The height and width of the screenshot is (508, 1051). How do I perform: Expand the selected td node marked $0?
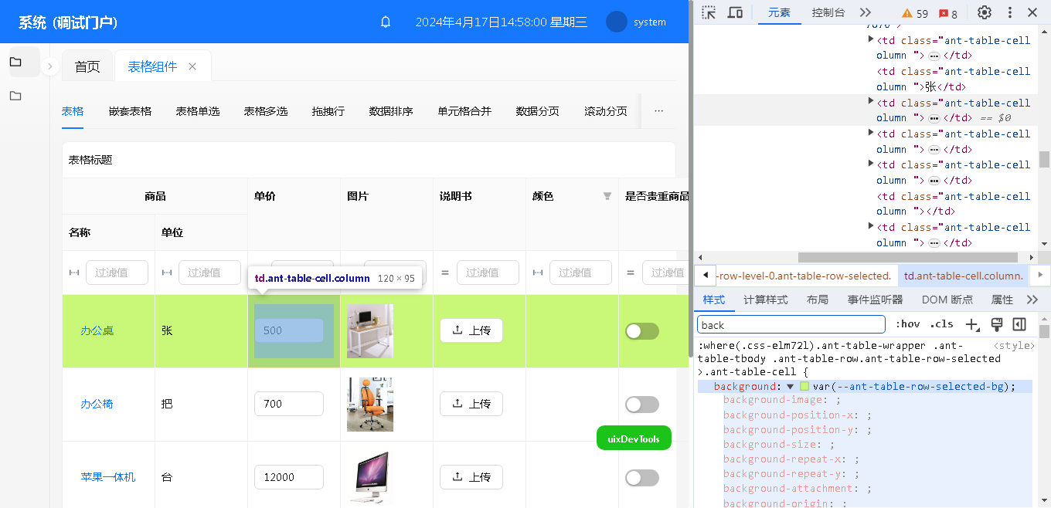(x=871, y=101)
